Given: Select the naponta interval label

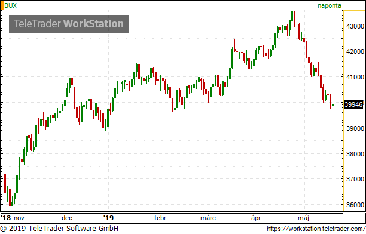Looking at the screenshot, I should [330, 5].
